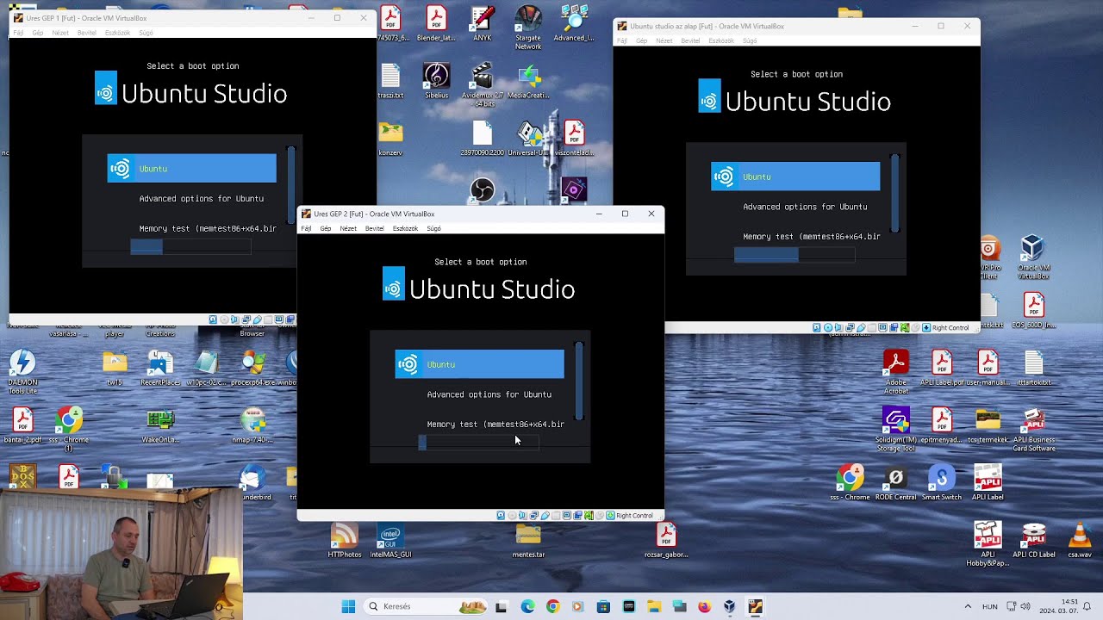Open Súgó menu in Ures GEP 2 window
The width and height of the screenshot is (1103, 620).
coord(433,228)
